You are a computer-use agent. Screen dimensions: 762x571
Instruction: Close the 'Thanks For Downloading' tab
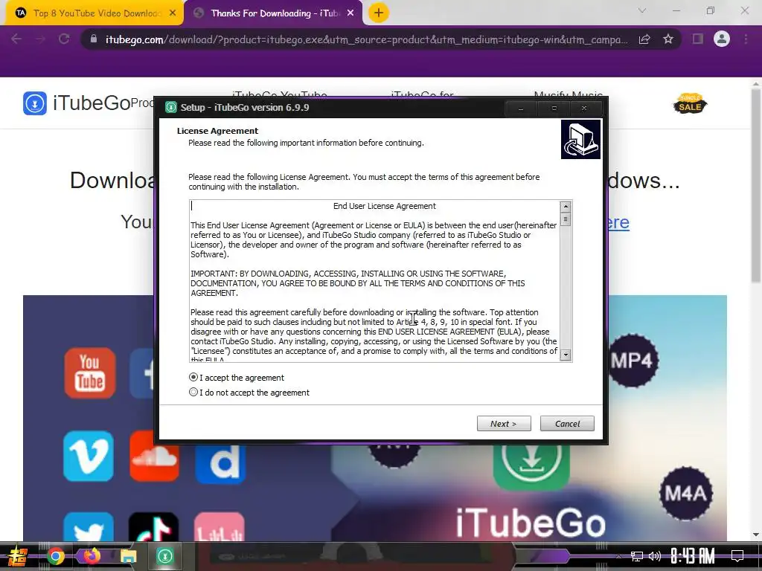point(350,13)
